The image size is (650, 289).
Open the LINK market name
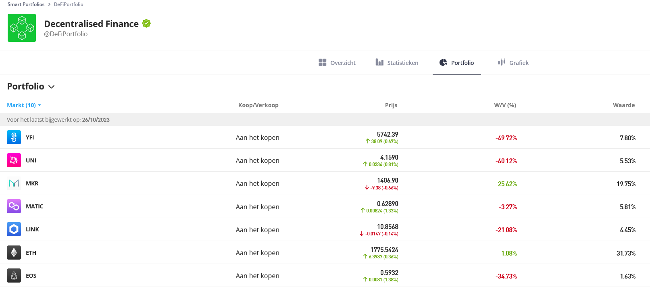32,229
